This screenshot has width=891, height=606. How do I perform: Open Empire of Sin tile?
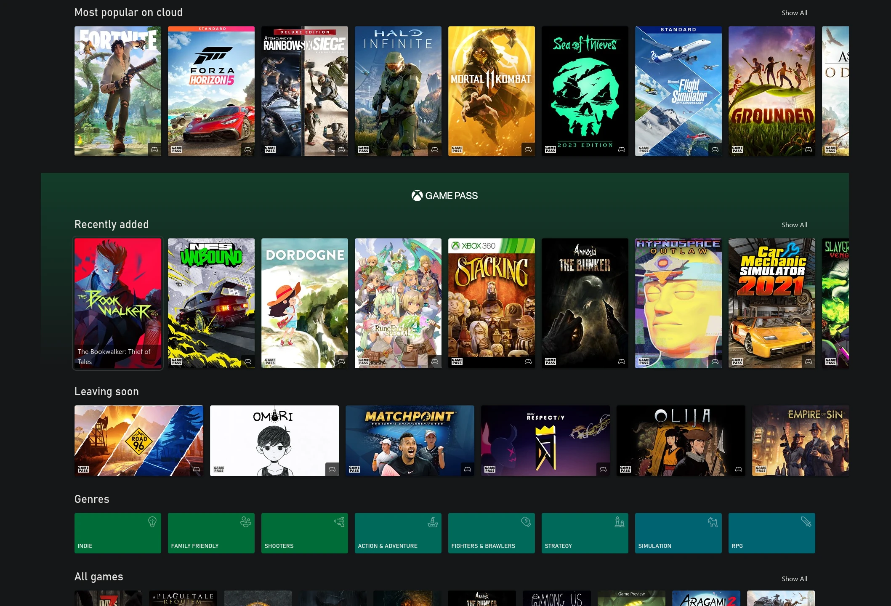tap(801, 441)
